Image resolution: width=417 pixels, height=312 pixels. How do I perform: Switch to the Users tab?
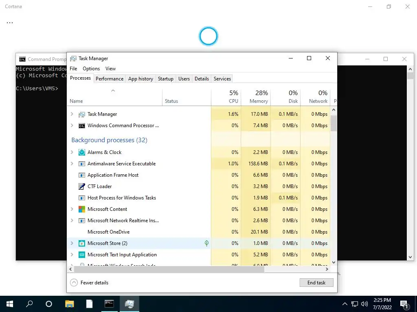[184, 79]
